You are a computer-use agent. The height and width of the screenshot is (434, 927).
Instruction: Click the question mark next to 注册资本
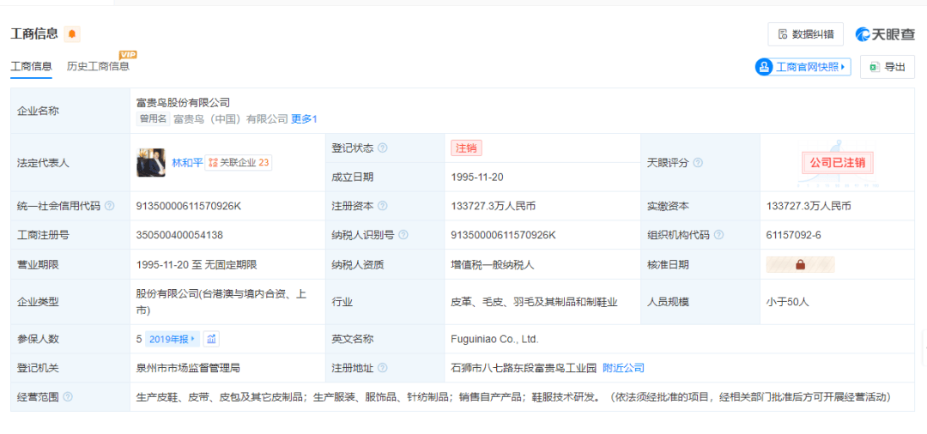(x=383, y=207)
